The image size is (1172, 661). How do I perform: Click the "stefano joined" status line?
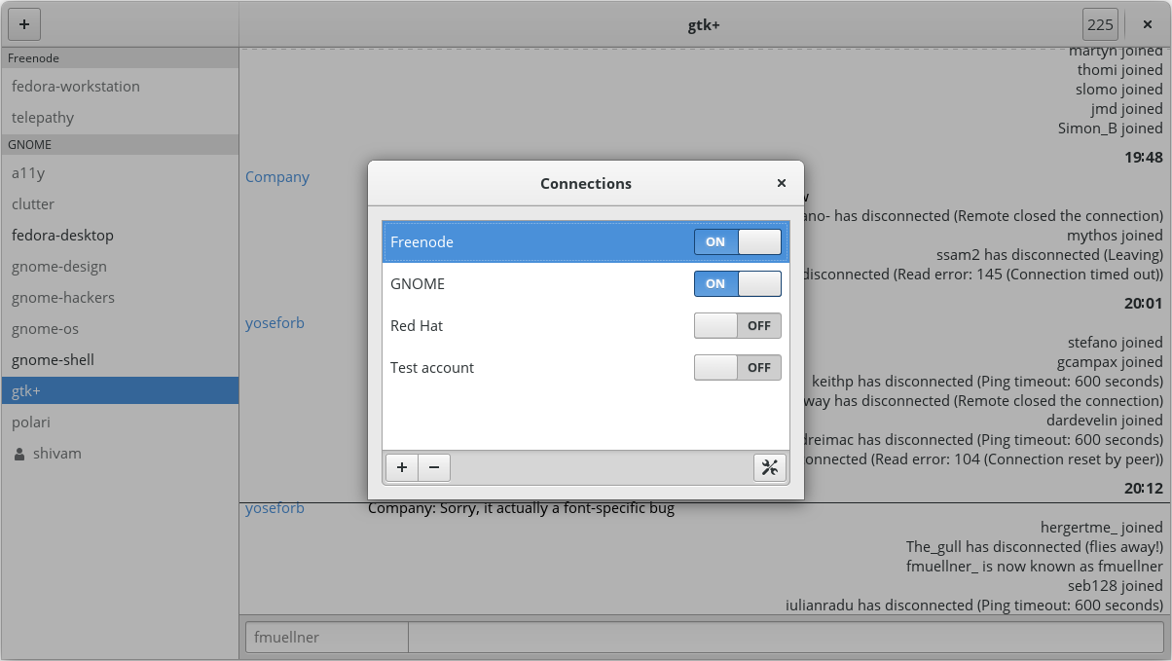click(1116, 342)
